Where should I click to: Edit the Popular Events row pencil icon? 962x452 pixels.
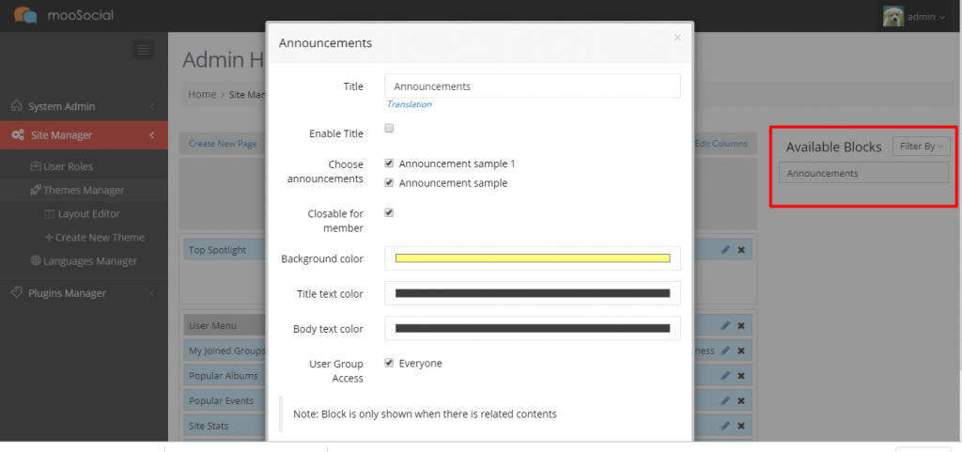(725, 400)
